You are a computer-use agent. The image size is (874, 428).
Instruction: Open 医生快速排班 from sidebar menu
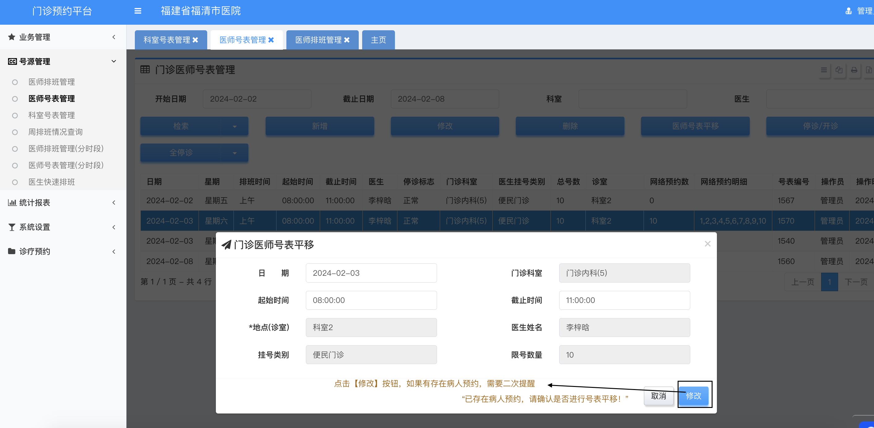(x=52, y=182)
